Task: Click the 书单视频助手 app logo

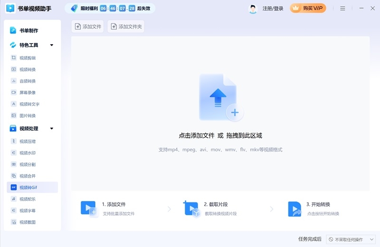Action: (x=10, y=8)
